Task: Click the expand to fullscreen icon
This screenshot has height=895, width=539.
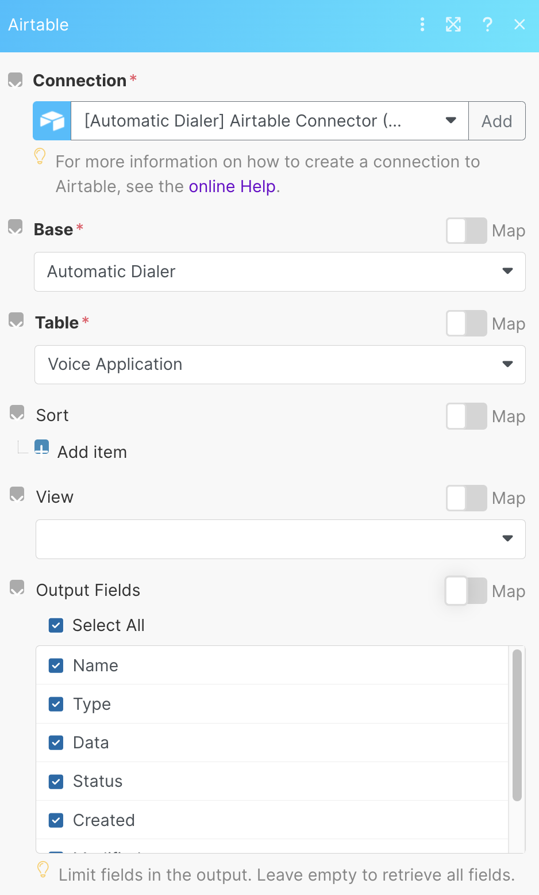Action: 453,24
